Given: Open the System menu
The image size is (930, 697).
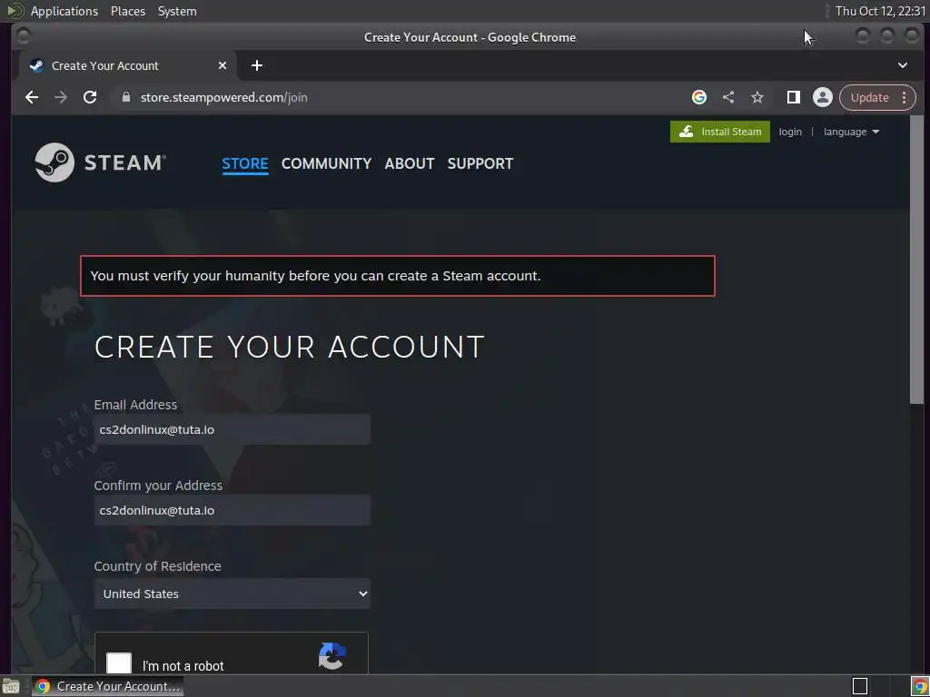Looking at the screenshot, I should [177, 11].
